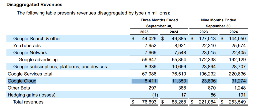Click the 'Google advertising' row label
Screen dimensions: 258x108
tap(38, 60)
